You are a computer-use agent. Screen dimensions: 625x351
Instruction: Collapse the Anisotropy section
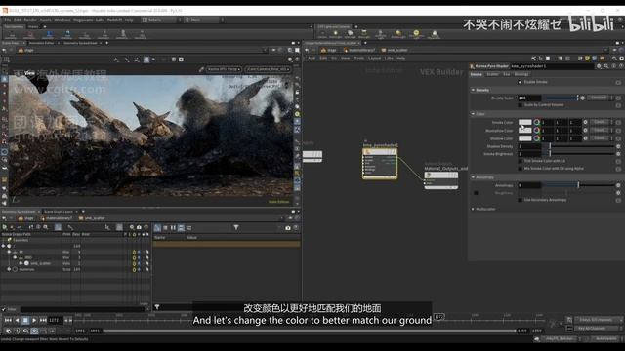(x=473, y=177)
